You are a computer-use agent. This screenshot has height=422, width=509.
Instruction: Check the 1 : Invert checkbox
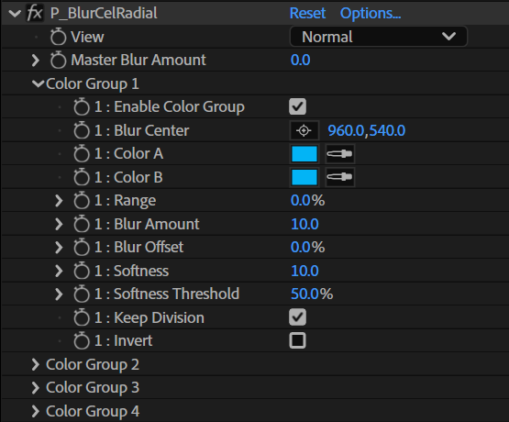(x=297, y=340)
